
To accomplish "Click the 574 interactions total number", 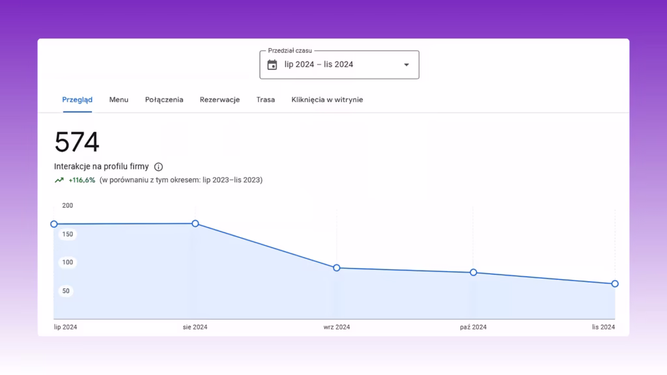I will [x=77, y=142].
